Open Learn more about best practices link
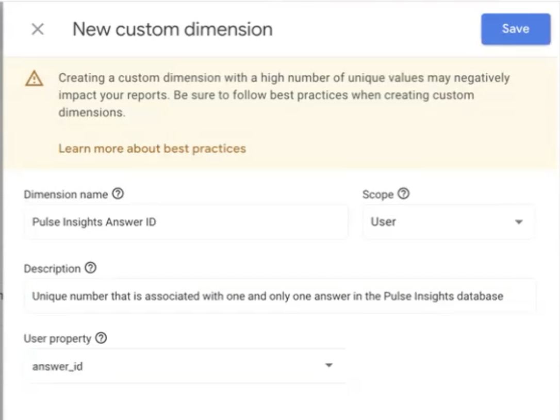The height and width of the screenshot is (420, 560). click(x=152, y=149)
